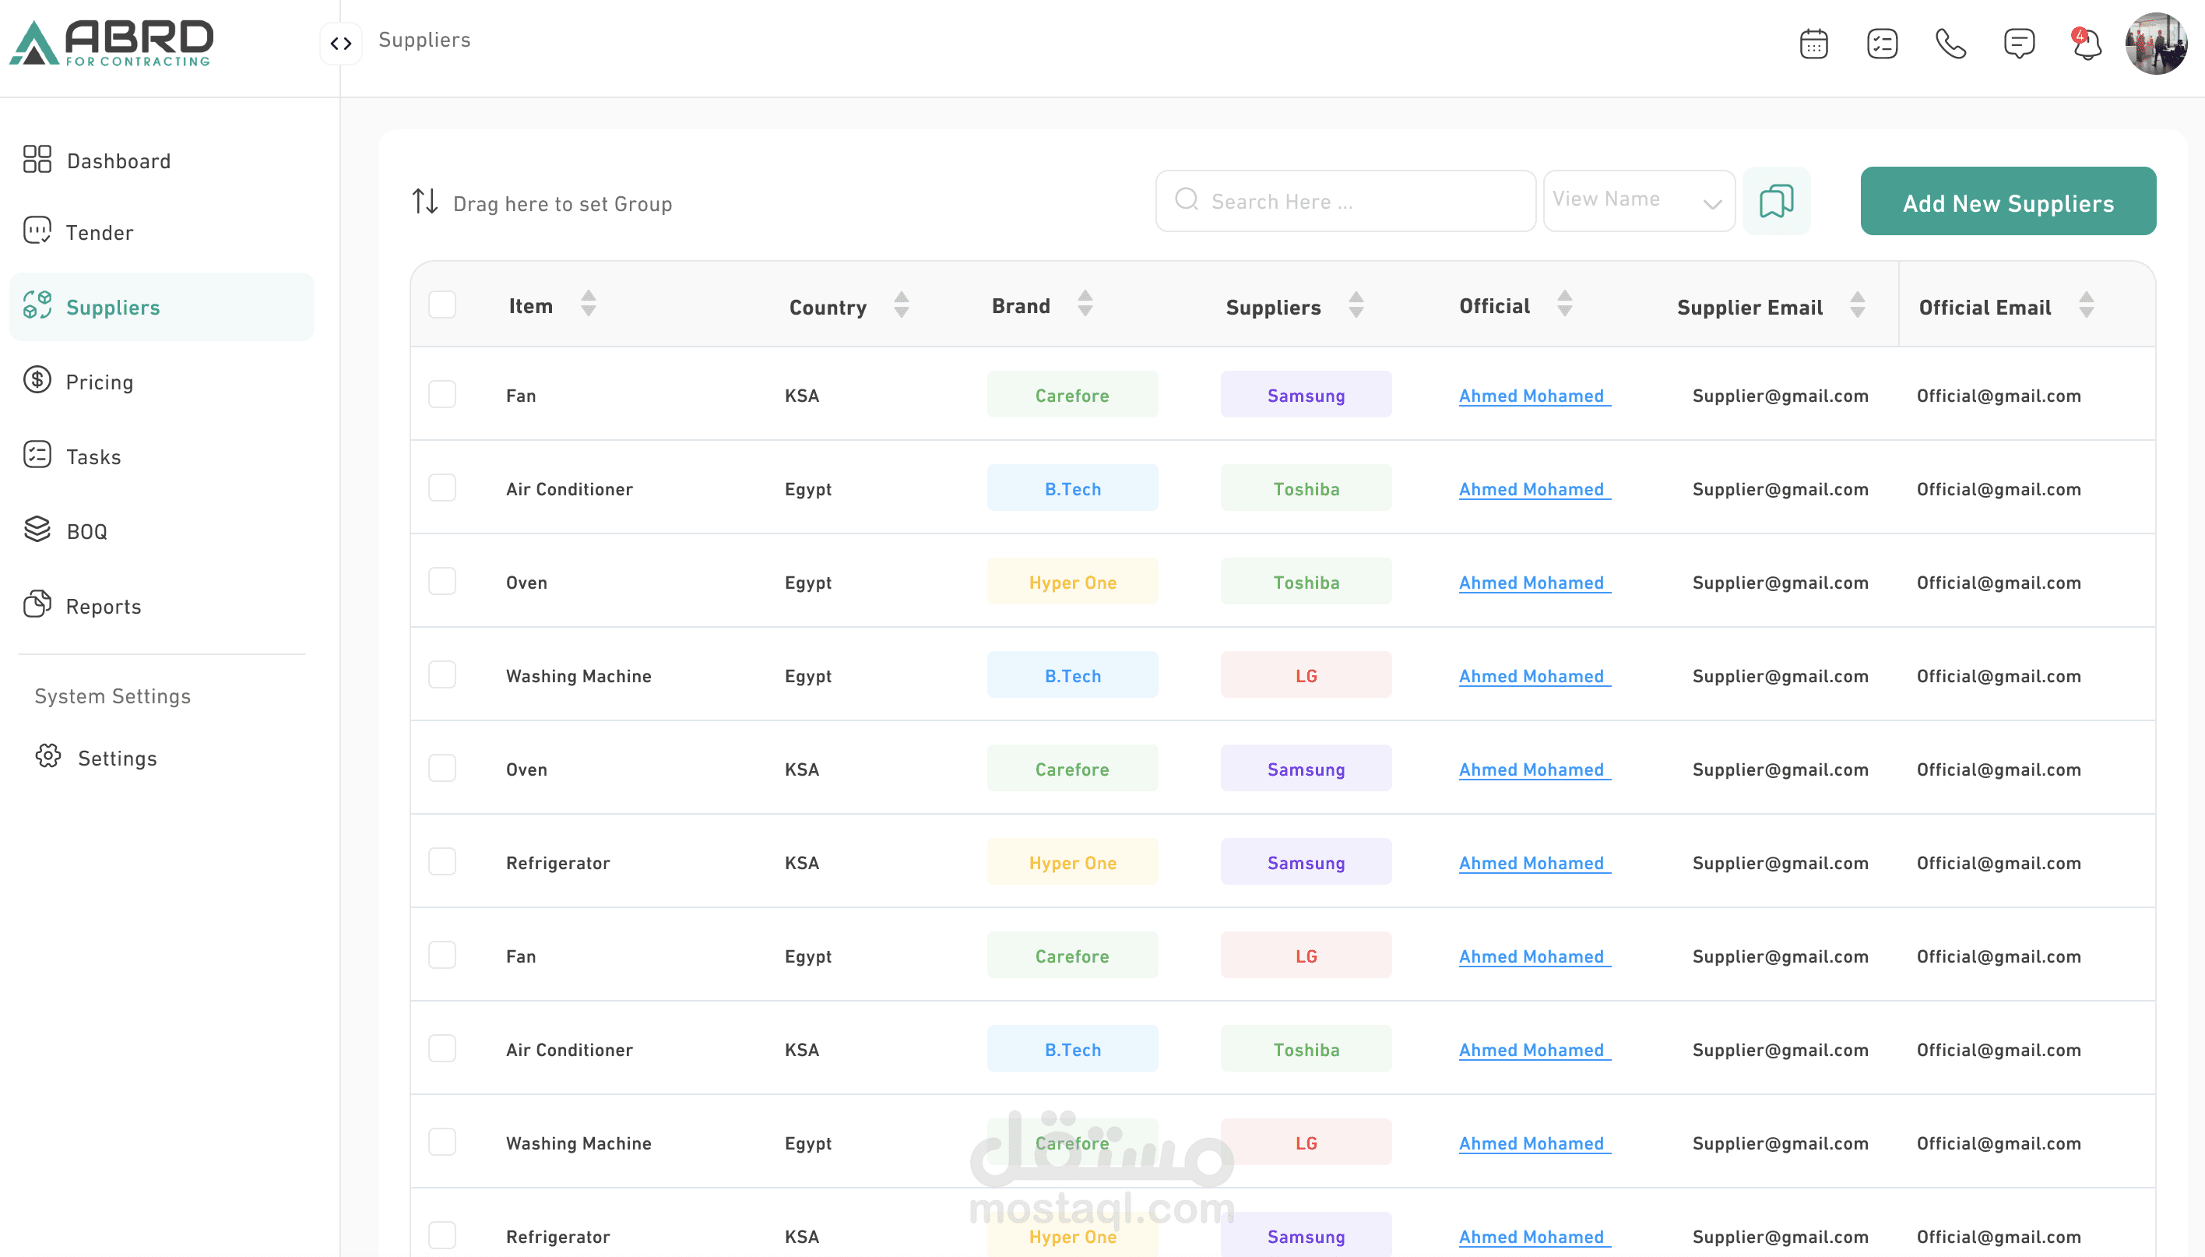Open the BOQ sidebar menu item
The height and width of the screenshot is (1257, 2205).
[86, 531]
